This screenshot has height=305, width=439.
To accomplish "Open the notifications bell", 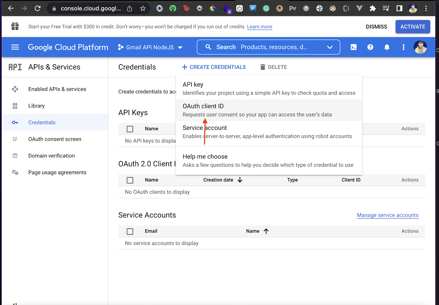I will pos(387,47).
